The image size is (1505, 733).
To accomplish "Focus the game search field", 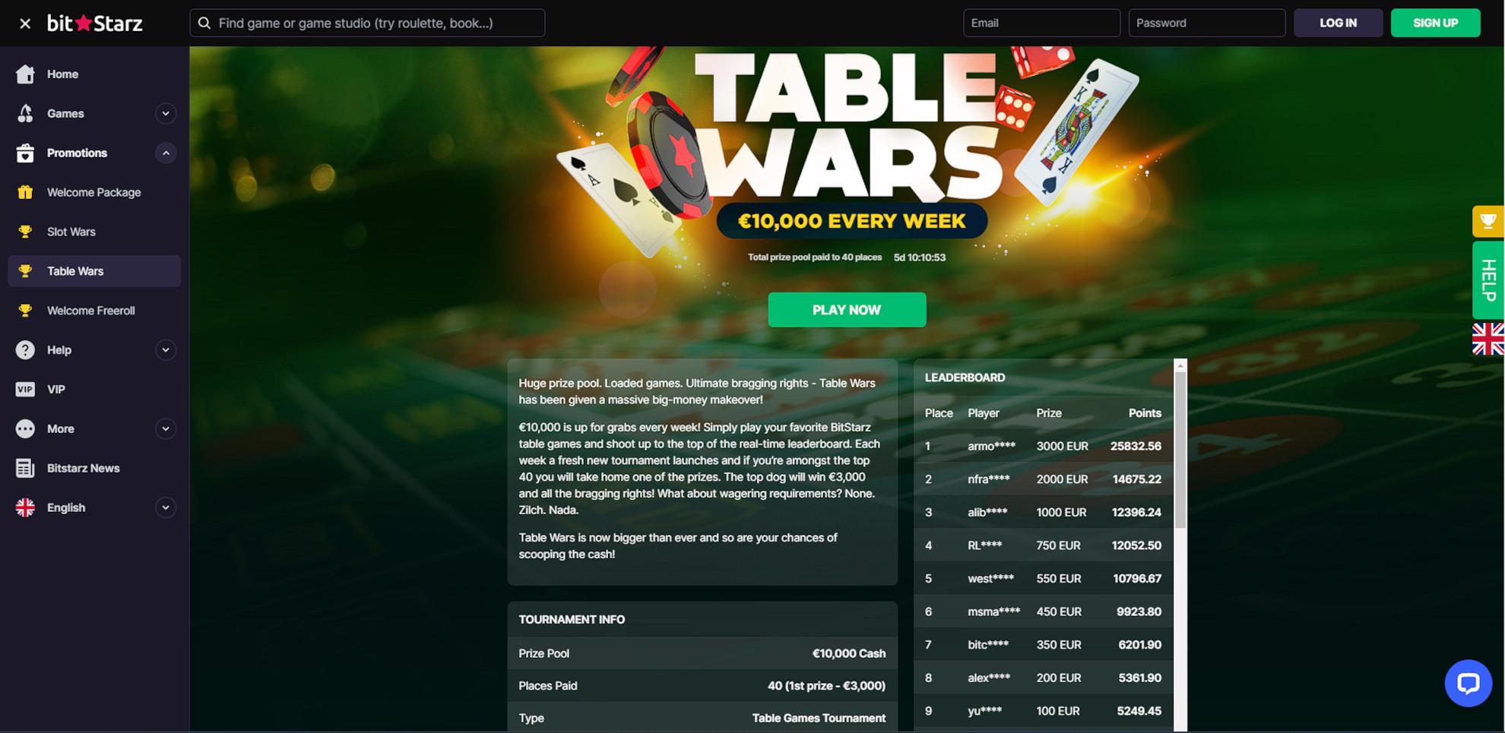I will 367,23.
